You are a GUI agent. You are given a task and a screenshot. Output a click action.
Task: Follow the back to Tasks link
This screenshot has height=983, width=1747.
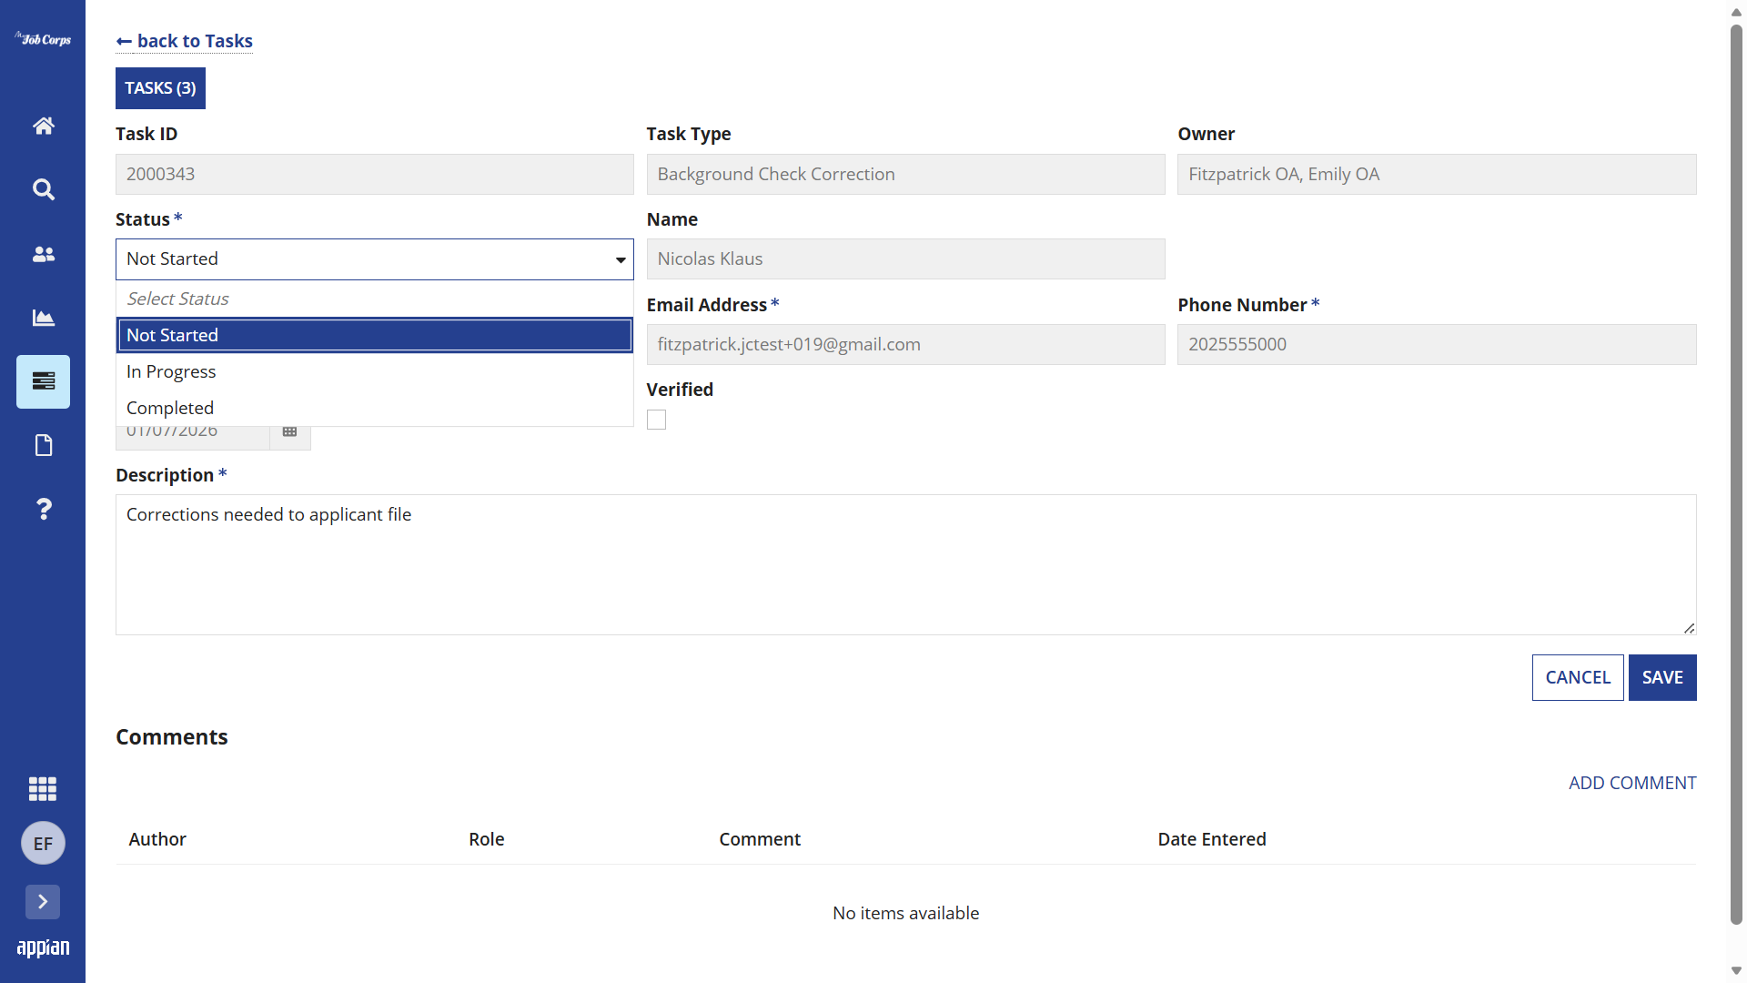[185, 41]
